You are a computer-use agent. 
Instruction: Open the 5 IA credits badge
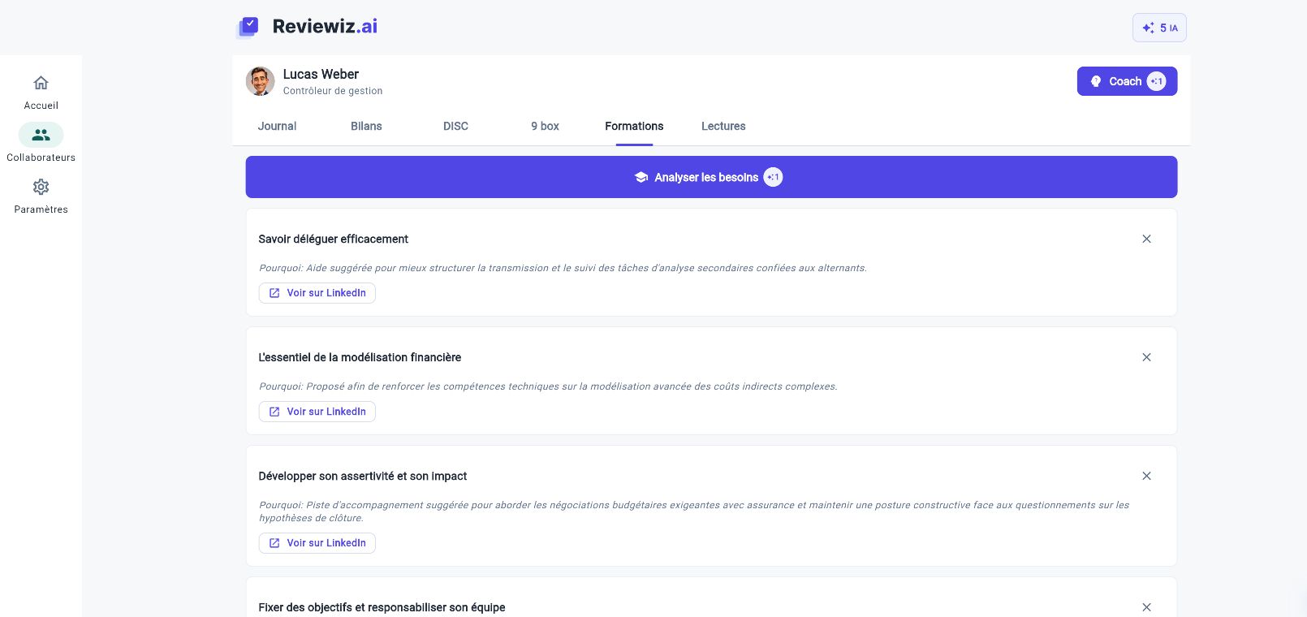pyautogui.click(x=1159, y=28)
